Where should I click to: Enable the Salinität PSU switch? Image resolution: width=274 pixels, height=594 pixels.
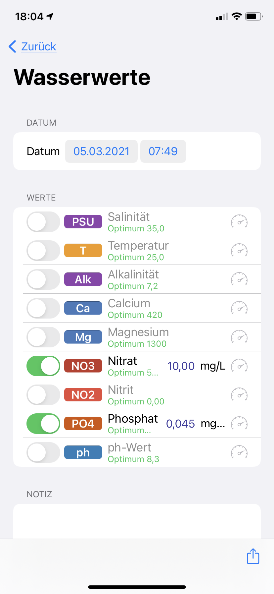[x=43, y=222]
